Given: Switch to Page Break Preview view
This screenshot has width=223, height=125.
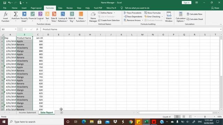Looking at the screenshot, I should click(190, 117).
